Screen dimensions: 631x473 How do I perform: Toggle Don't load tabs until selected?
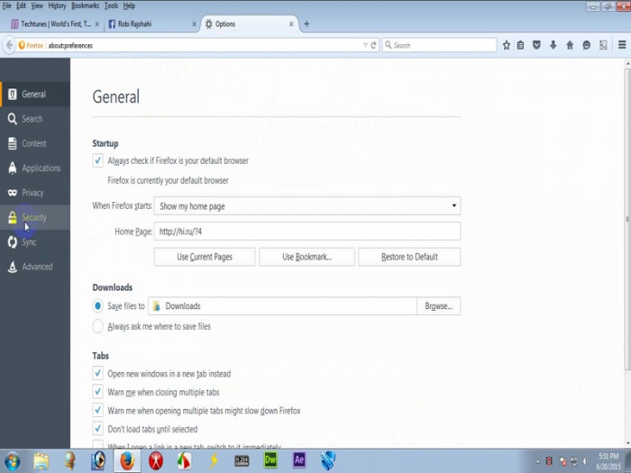pyautogui.click(x=97, y=429)
